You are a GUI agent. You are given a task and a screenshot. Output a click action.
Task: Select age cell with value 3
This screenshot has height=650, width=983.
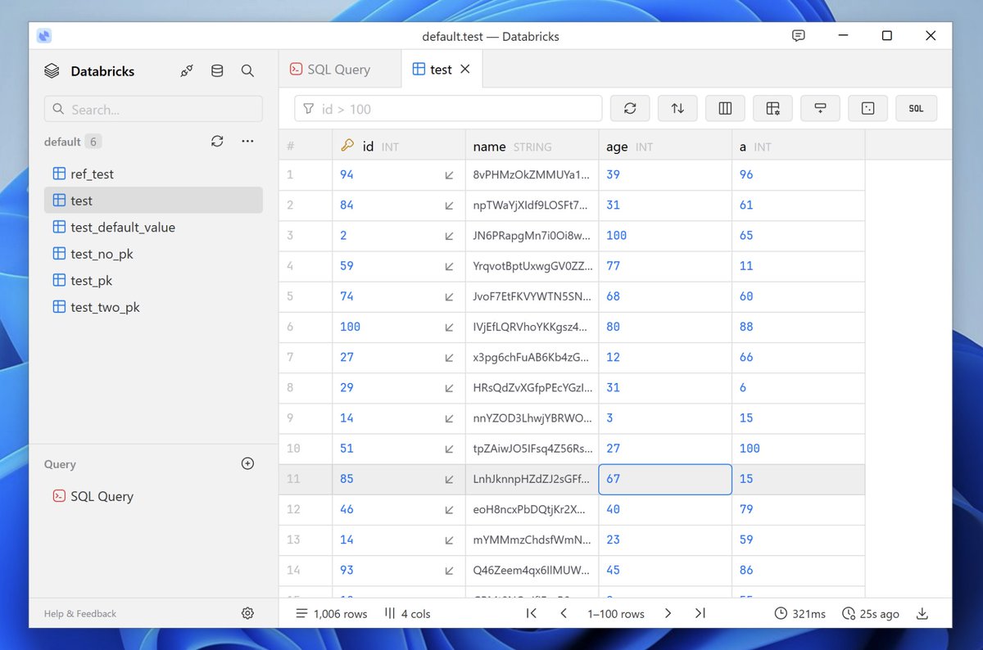[665, 418]
